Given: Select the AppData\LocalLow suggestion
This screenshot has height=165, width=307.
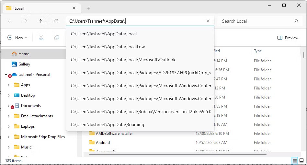Looking at the screenshot, I should [x=108, y=47].
